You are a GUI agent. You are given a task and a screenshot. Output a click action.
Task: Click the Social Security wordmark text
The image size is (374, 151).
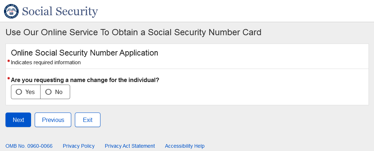[x=60, y=11]
